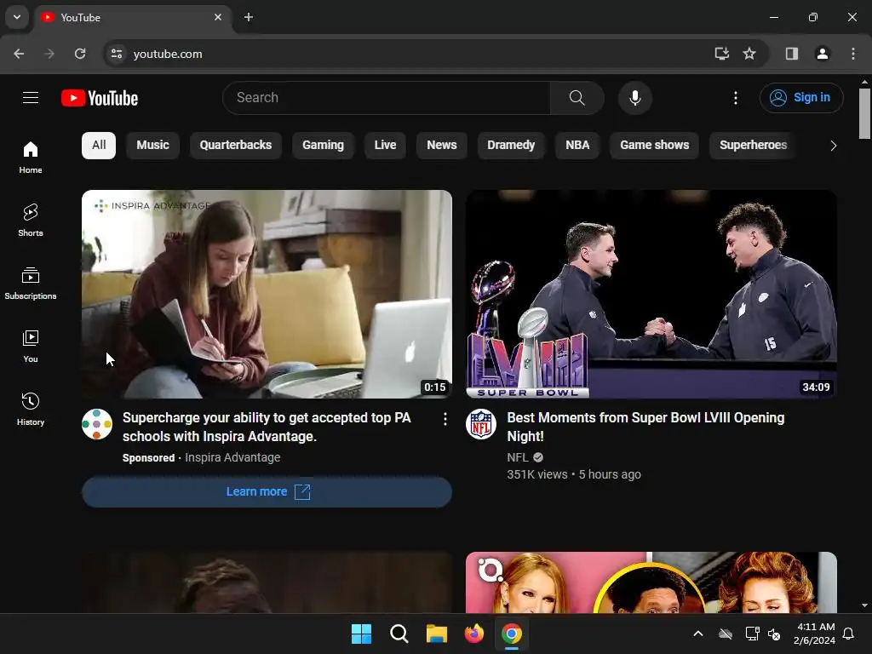Open the celebrity faces video thumbnail
This screenshot has height=654, width=872.
[651, 582]
